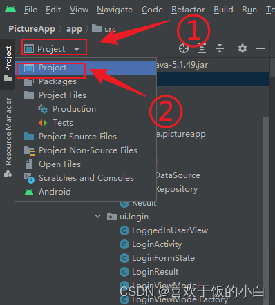
Task: Click the Production gear icon
Action: click(x=43, y=109)
